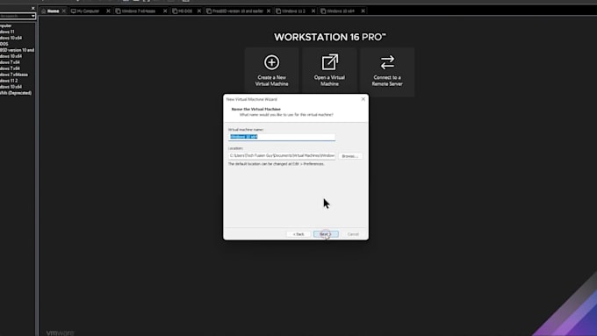597x336 pixels.
Task: Close the MS-DOS tab
Action: (x=199, y=11)
